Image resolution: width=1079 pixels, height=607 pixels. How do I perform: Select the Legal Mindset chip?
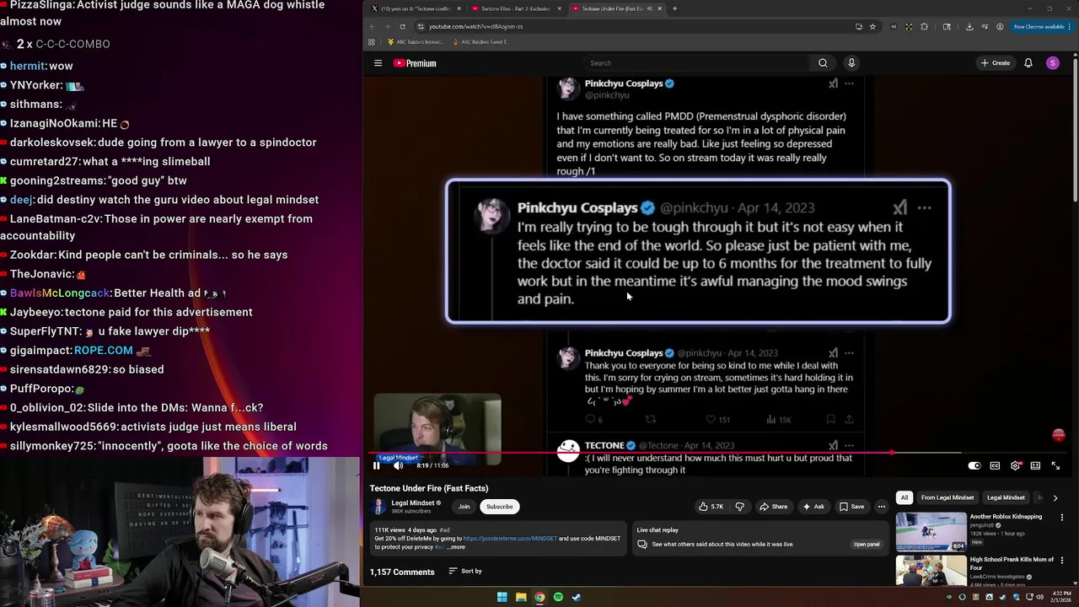click(1006, 497)
